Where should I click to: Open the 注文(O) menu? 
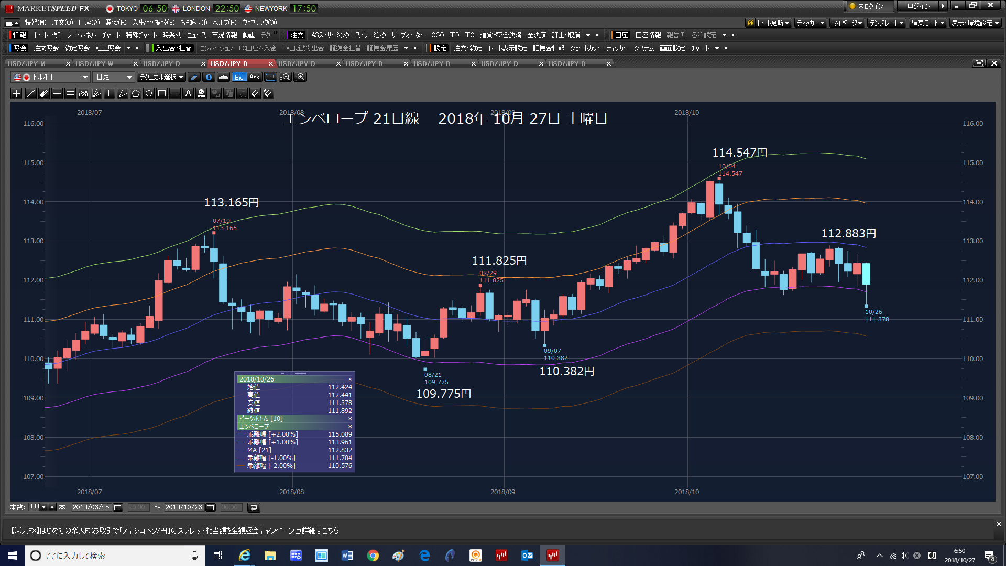(62, 23)
